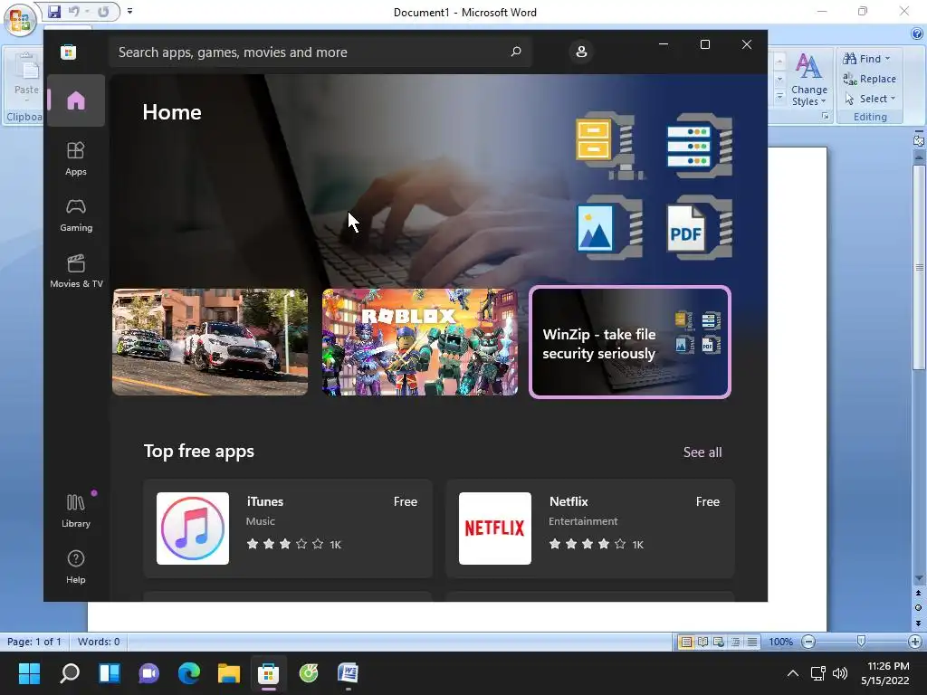
Task: Open the Roblox banner thumbnail
Action: click(420, 341)
